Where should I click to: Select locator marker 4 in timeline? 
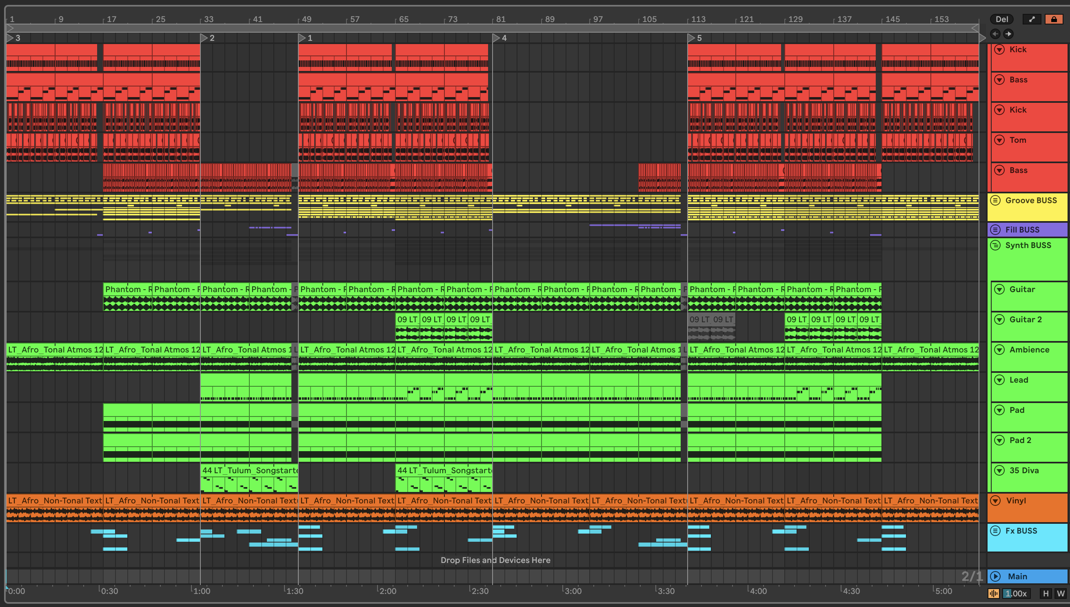496,38
